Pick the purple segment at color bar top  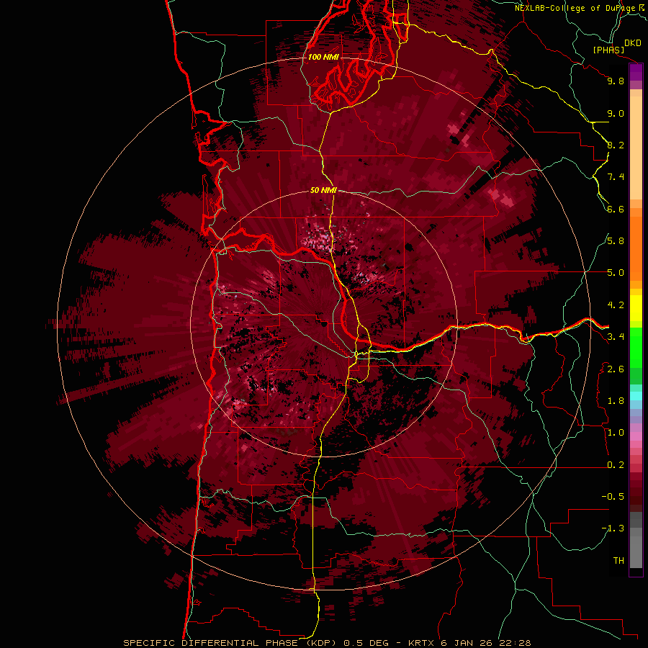[636, 72]
